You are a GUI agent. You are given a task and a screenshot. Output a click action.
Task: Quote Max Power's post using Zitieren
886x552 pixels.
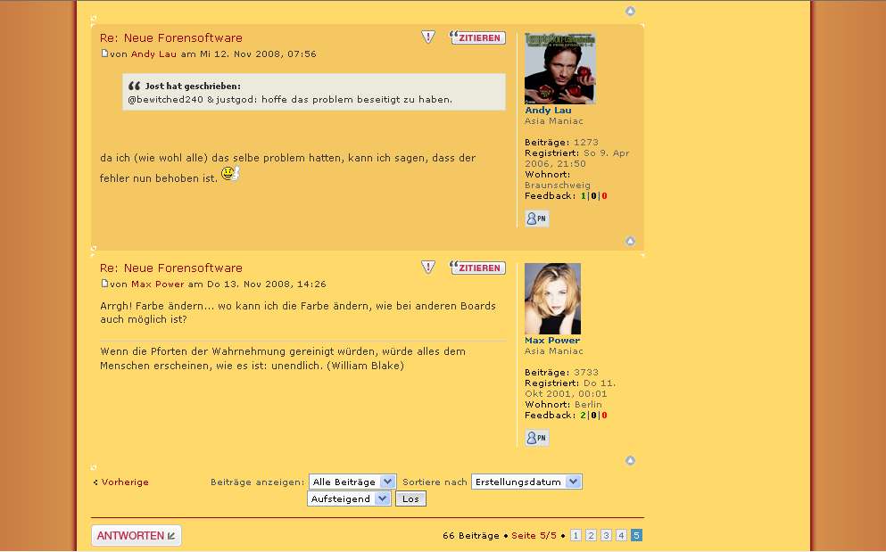click(x=478, y=268)
